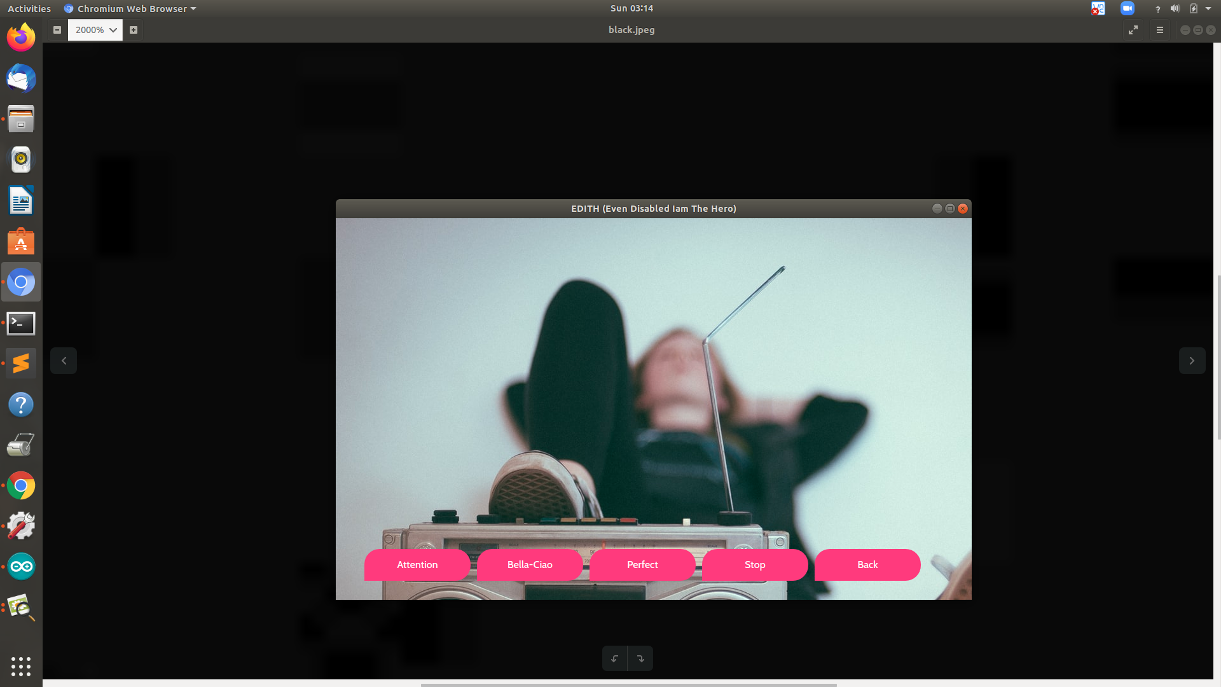The width and height of the screenshot is (1221, 687).
Task: Go to the next image
Action: pyautogui.click(x=1192, y=361)
